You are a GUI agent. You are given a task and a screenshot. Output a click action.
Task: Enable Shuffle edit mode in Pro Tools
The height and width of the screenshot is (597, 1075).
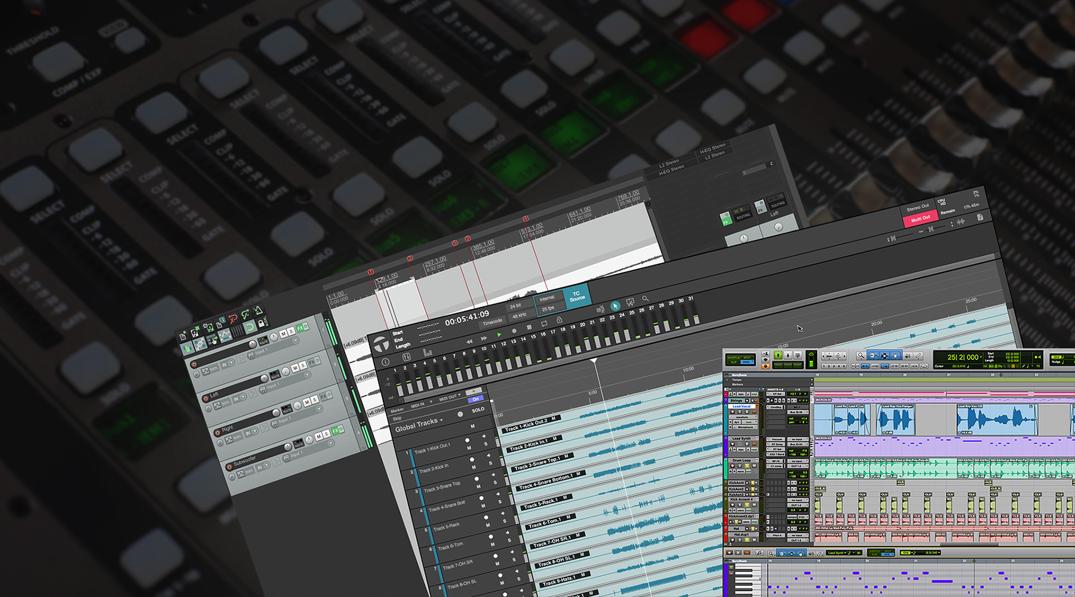pos(733,358)
